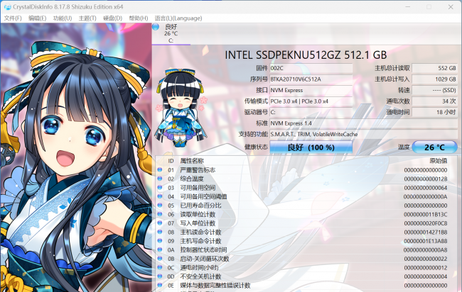This screenshot has width=462, height=292.
Task: Open the 编辑(E) menu
Action: coord(37,18)
